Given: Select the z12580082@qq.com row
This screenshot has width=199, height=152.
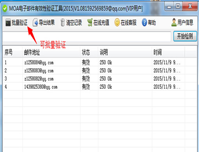Looking at the screenshot, I should pos(100,79).
